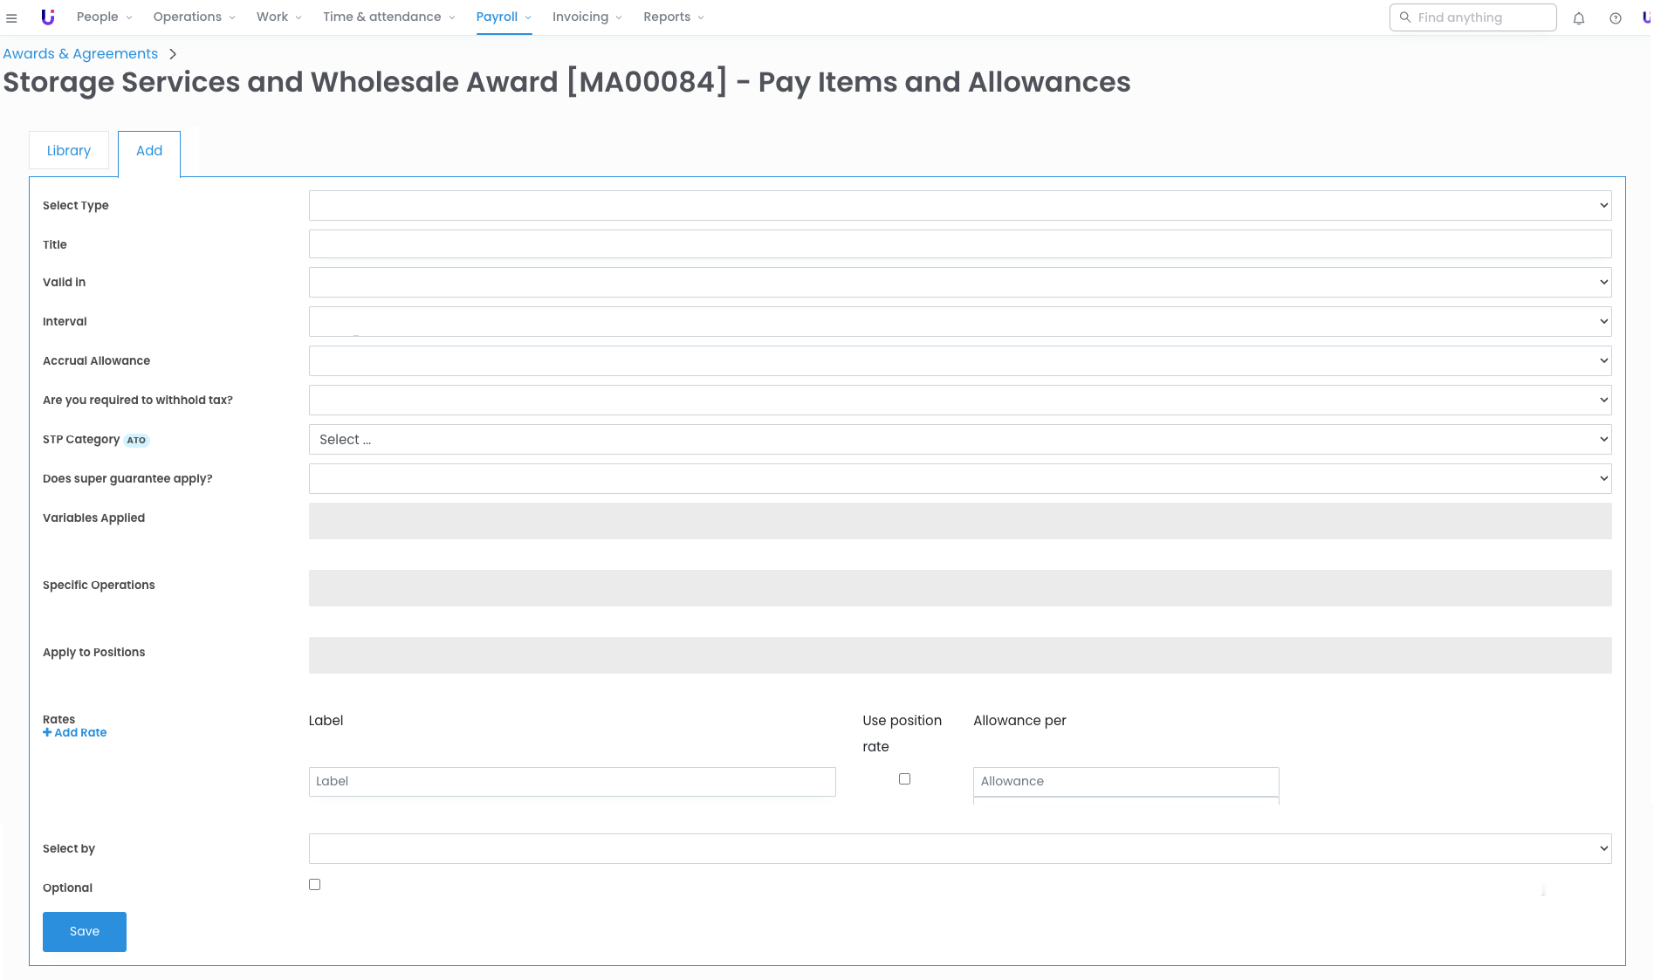The height and width of the screenshot is (980, 1654).
Task: Click into the Title text field
Action: point(959,244)
